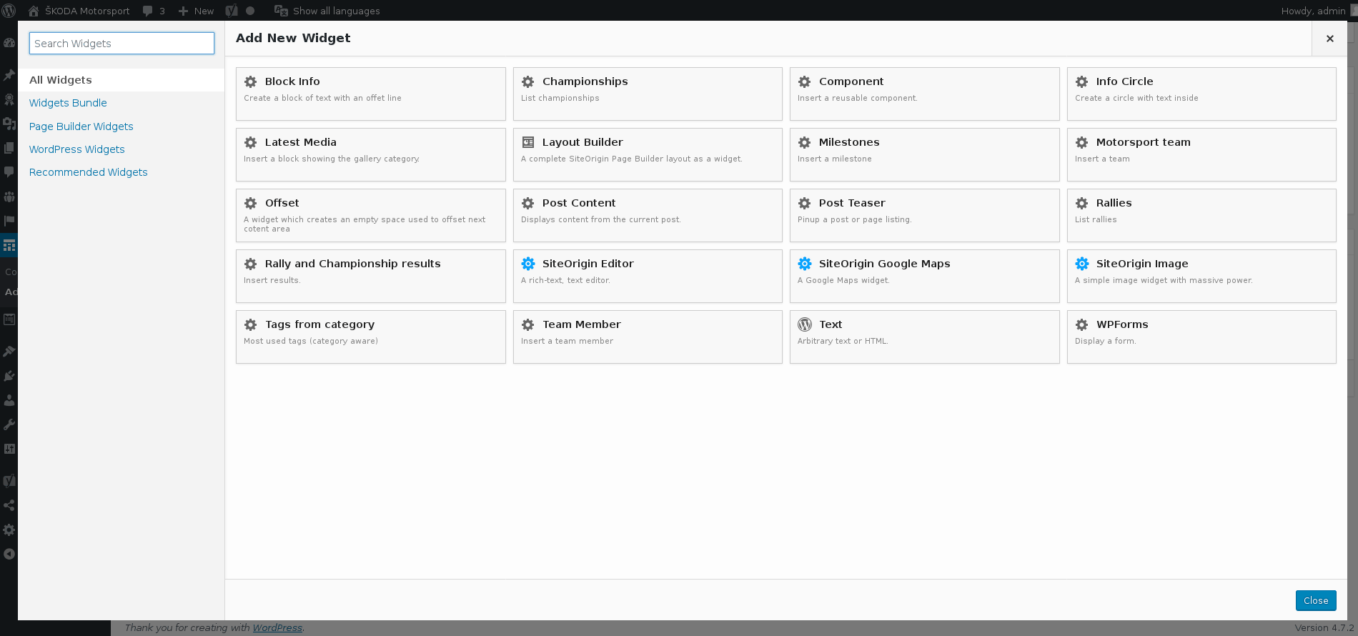Click the Team Member widget gear icon
The height and width of the screenshot is (636, 1358).
(x=528, y=324)
